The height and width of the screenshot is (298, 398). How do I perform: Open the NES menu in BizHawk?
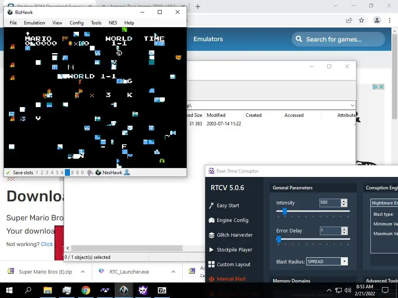point(113,23)
